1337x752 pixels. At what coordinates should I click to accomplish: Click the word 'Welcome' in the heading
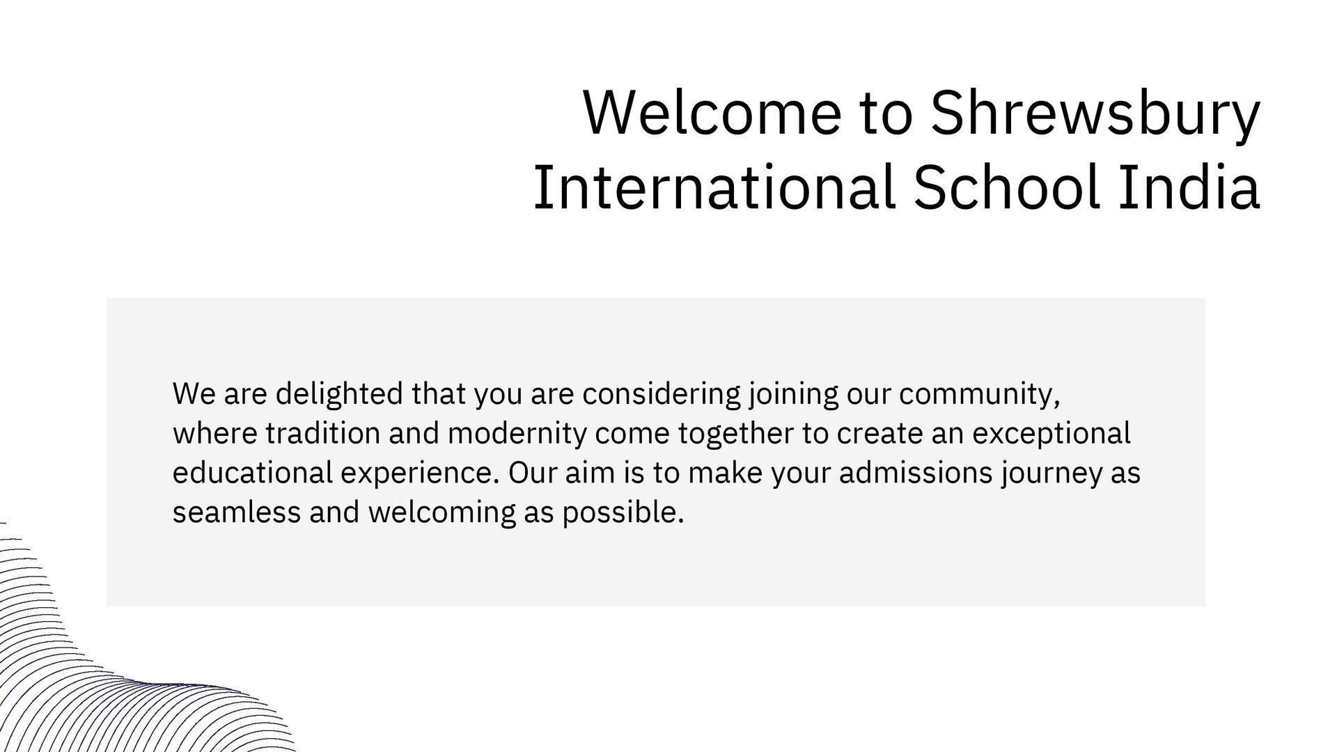click(713, 112)
